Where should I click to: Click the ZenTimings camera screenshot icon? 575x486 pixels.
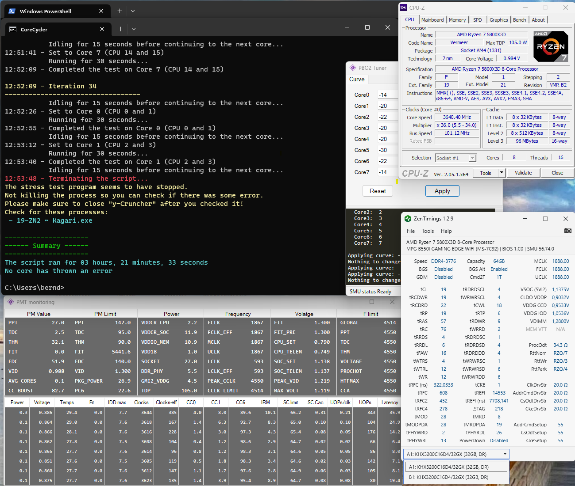[567, 231]
